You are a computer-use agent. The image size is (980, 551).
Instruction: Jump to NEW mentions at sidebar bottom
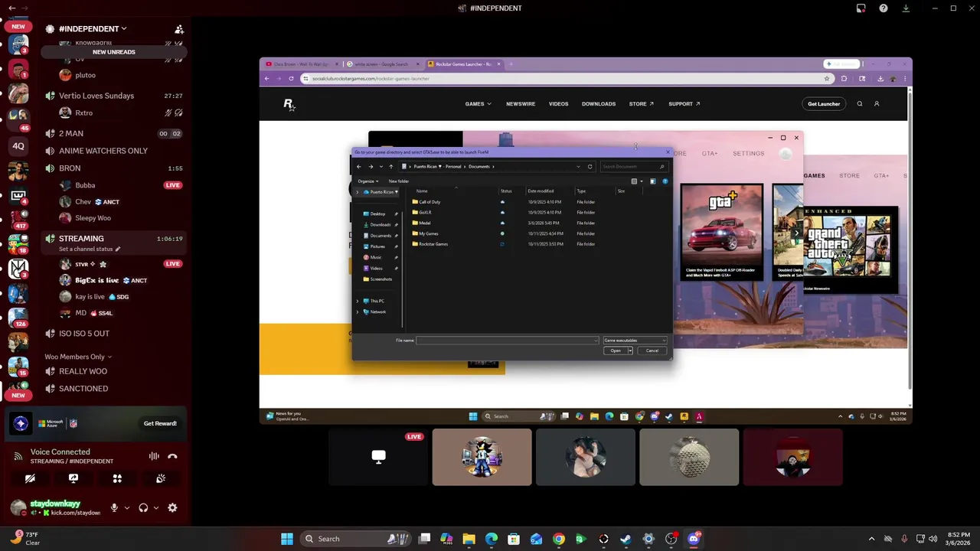[x=18, y=396]
